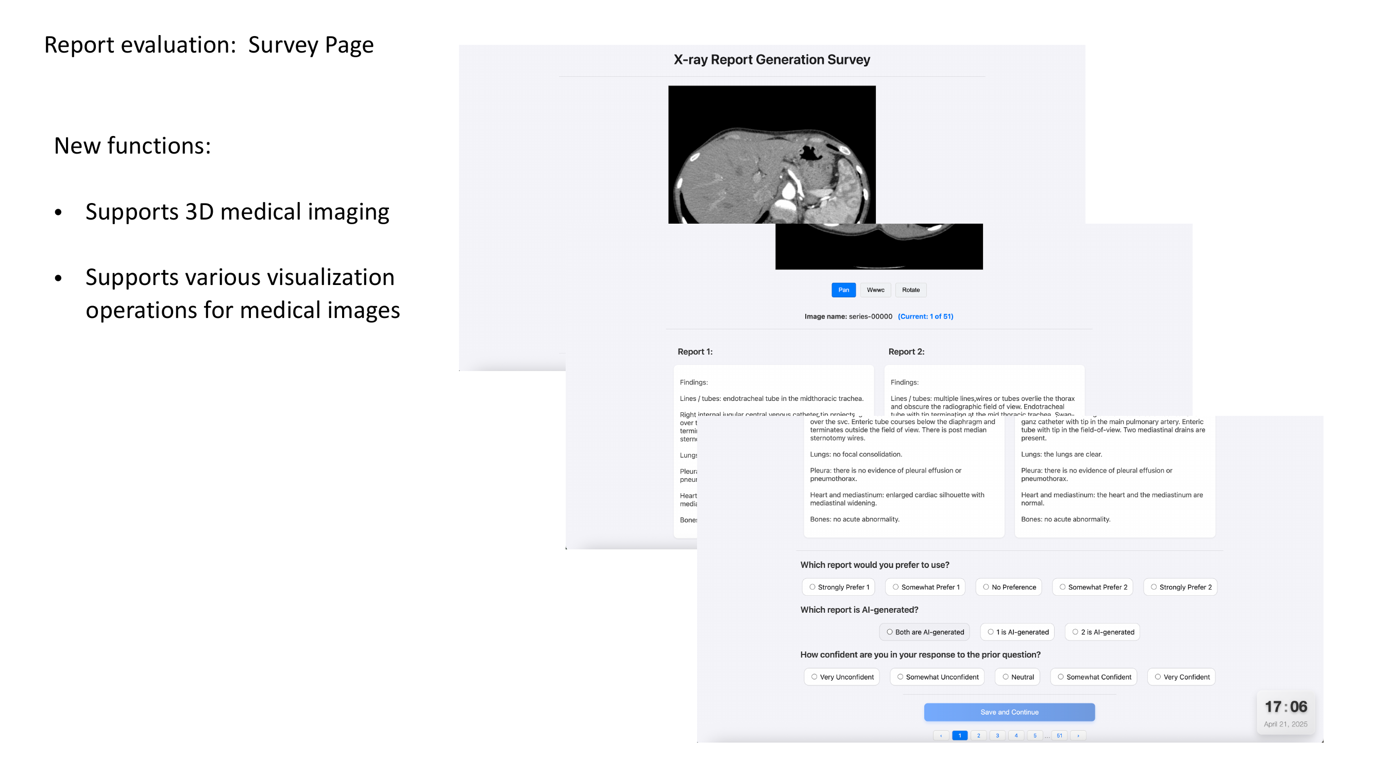Click the Current: 1 of 51 indicator
Viewport: 1374px width, 773px height.
coord(925,316)
